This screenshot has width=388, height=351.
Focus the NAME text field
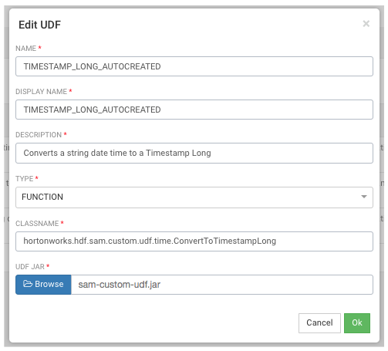click(x=194, y=66)
